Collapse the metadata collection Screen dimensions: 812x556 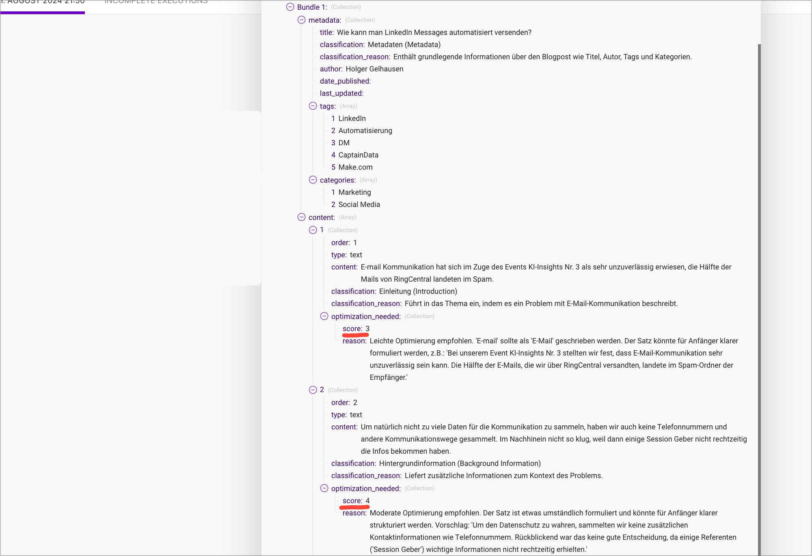tap(301, 20)
